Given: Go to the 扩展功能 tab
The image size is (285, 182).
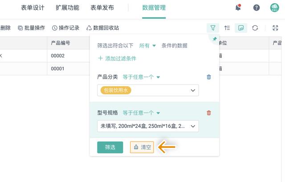Looking at the screenshot, I should [67, 8].
